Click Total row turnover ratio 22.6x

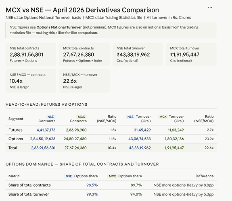(209, 148)
